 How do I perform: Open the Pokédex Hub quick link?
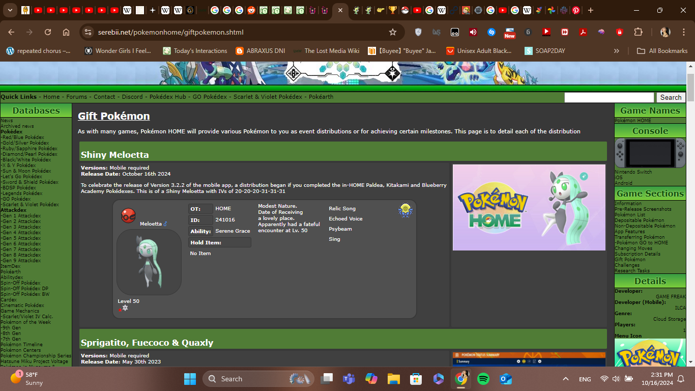(167, 97)
